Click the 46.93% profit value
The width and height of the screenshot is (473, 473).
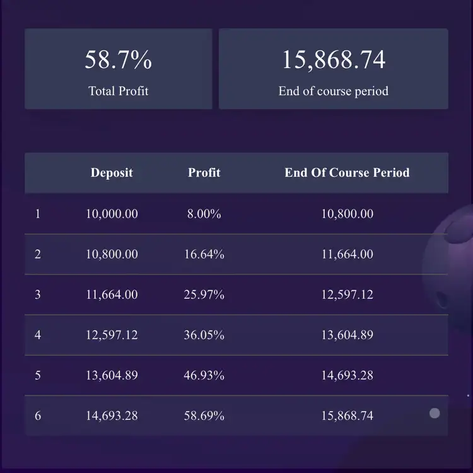(x=204, y=375)
